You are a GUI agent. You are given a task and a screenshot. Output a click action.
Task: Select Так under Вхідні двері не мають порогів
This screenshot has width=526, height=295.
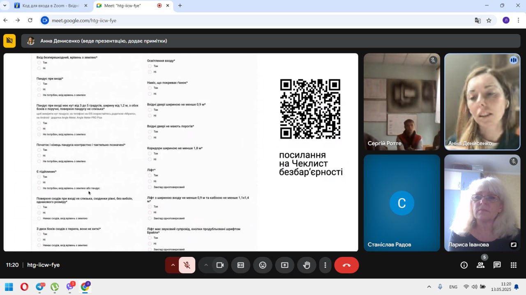pos(150,132)
